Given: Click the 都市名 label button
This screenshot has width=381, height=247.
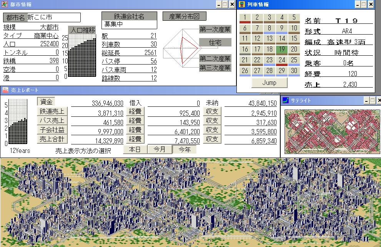Looking at the screenshot, I should point(15,18).
